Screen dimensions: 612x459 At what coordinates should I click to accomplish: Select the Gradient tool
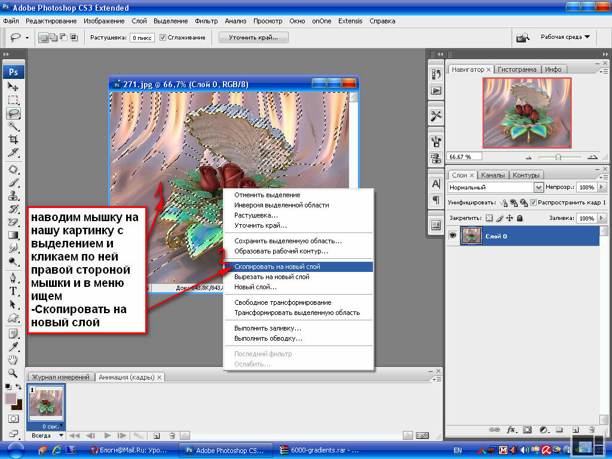(13, 235)
